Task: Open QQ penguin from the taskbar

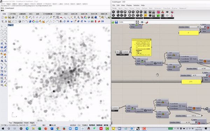Action: pyautogui.click(x=89, y=129)
